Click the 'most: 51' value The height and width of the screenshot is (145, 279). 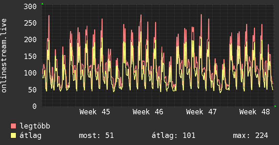click(x=96, y=136)
